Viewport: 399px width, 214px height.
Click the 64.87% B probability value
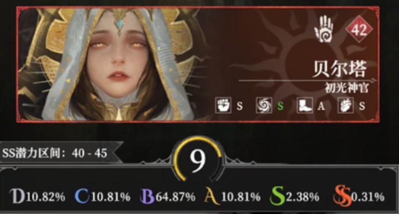click(176, 197)
